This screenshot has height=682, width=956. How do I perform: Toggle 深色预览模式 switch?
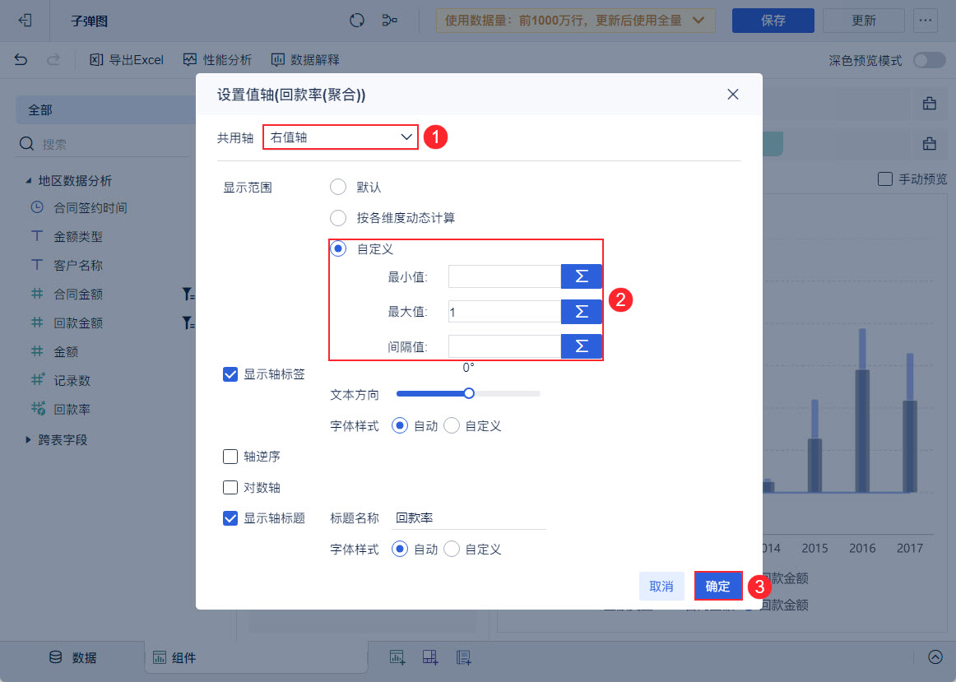(929, 60)
